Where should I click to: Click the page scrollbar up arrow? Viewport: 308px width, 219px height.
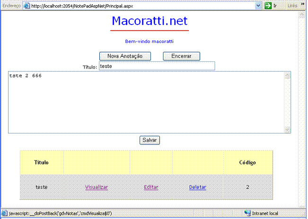pos(301,15)
